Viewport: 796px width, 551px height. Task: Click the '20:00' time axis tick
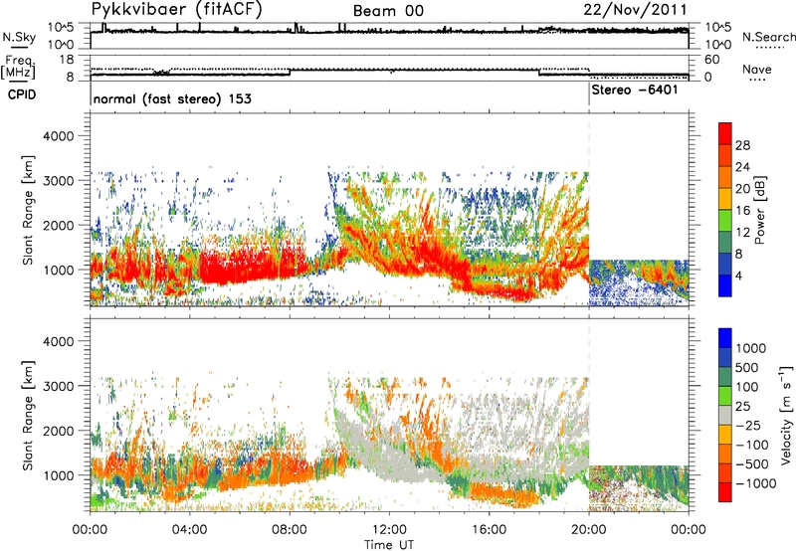pos(589,530)
